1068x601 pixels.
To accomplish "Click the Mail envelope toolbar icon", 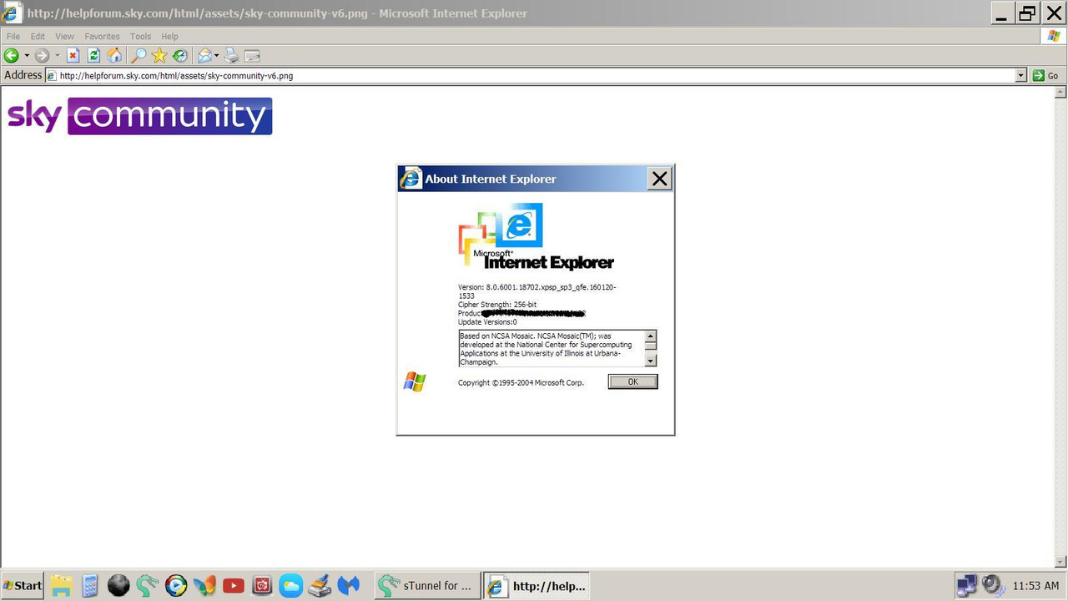I will 204,56.
